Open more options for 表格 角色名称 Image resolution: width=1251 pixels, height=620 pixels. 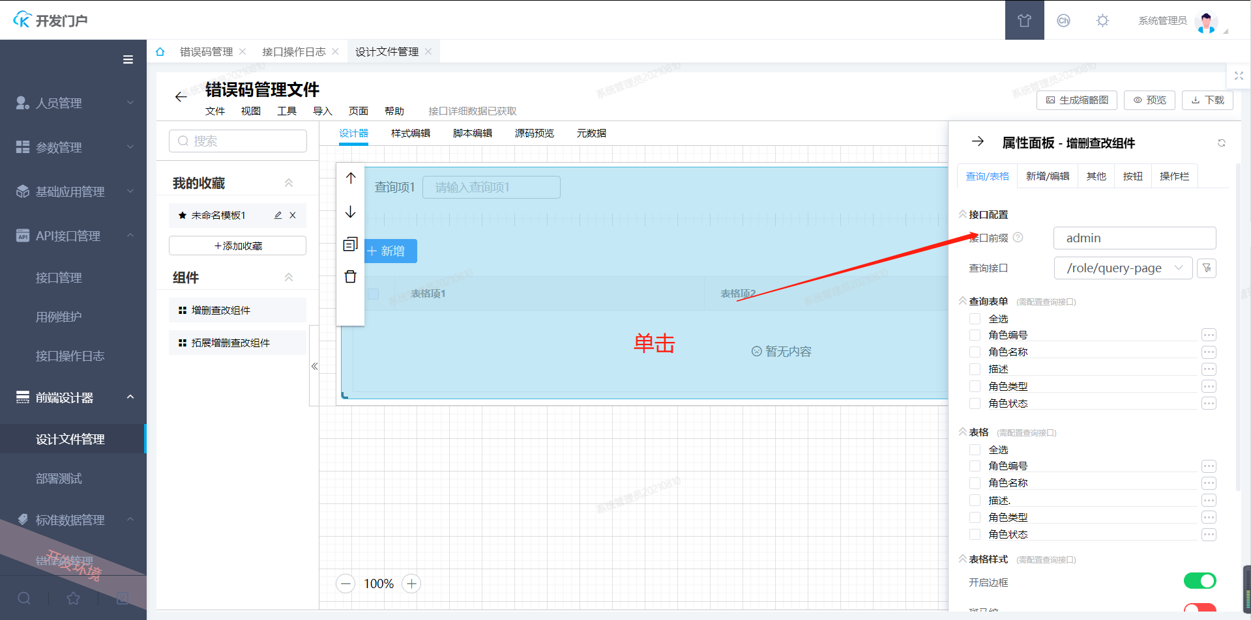pos(1209,483)
